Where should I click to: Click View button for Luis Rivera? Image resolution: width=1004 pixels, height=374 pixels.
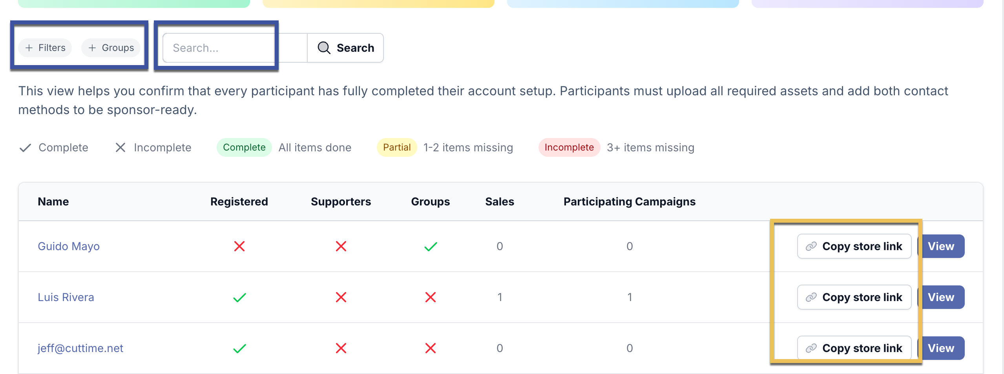941,297
